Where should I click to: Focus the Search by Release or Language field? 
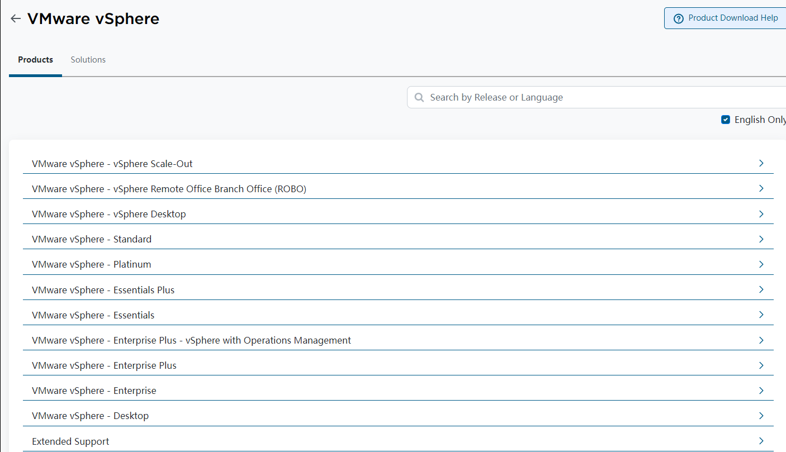click(x=596, y=97)
